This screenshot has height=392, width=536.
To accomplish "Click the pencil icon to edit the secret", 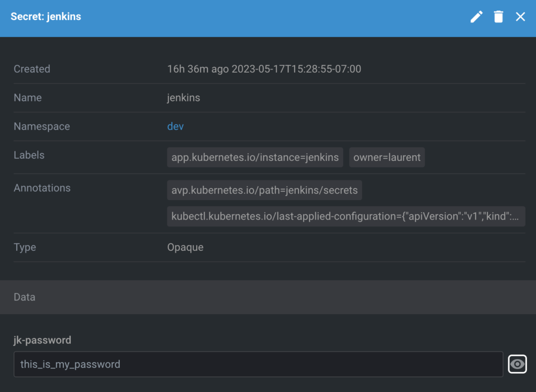I will [476, 17].
